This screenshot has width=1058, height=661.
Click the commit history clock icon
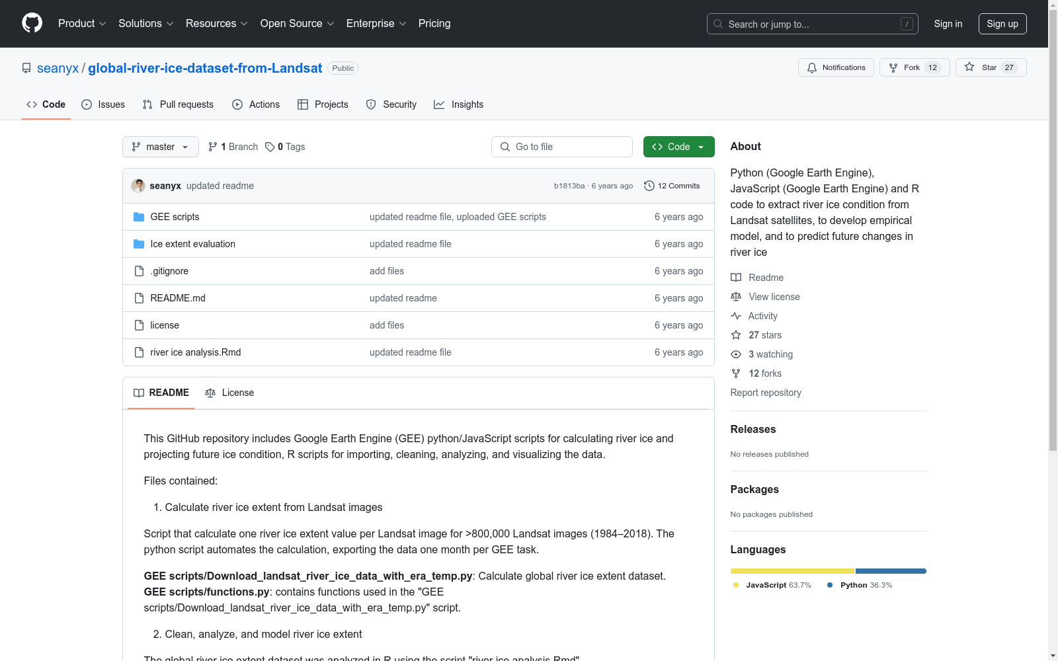pos(649,186)
